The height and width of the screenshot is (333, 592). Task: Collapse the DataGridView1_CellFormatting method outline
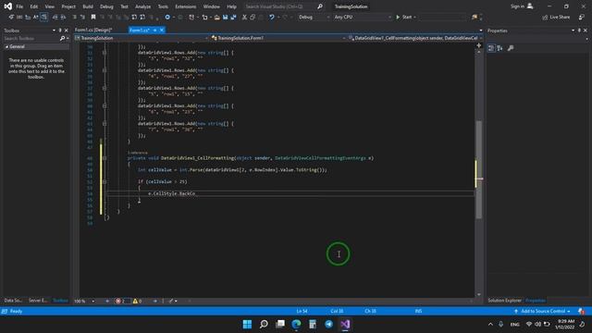[x=105, y=158]
